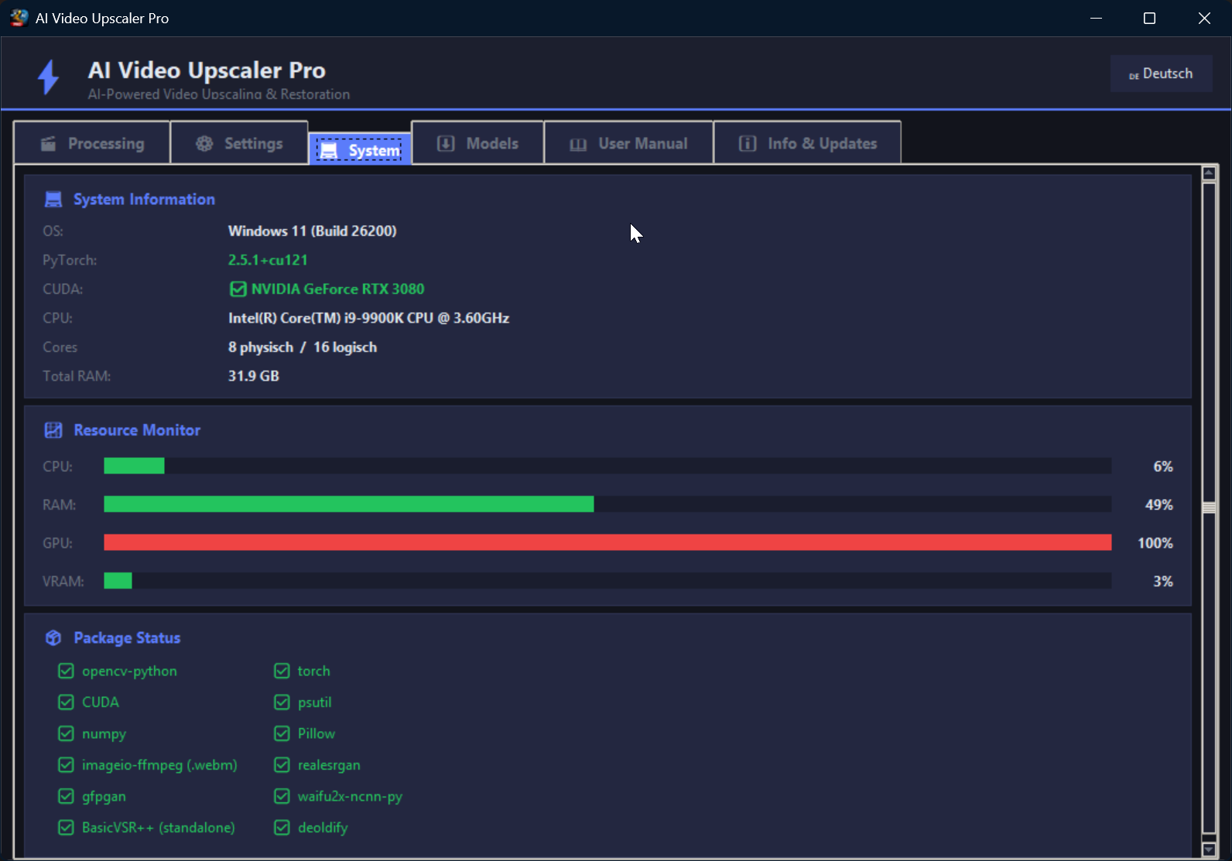The width and height of the screenshot is (1232, 861).
Task: Open the User Manual tab
Action: click(x=628, y=143)
